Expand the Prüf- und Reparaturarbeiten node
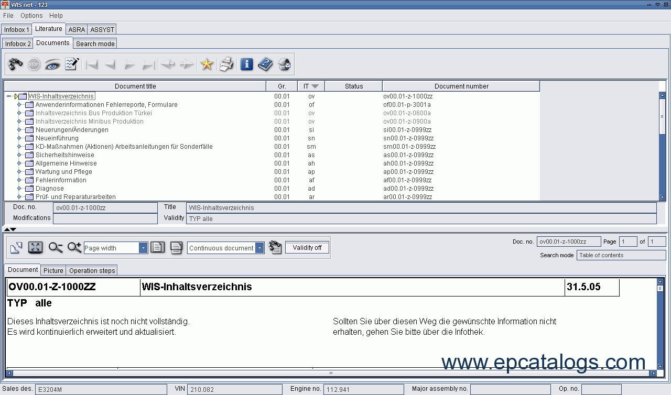 19,197
